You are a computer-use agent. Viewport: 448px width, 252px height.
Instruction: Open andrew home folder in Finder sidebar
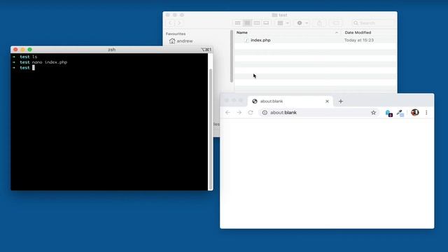[x=181, y=41]
